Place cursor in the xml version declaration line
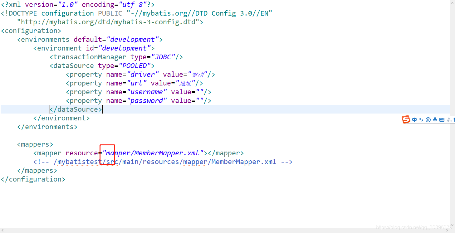The height and width of the screenshot is (233, 455). (x=78, y=5)
